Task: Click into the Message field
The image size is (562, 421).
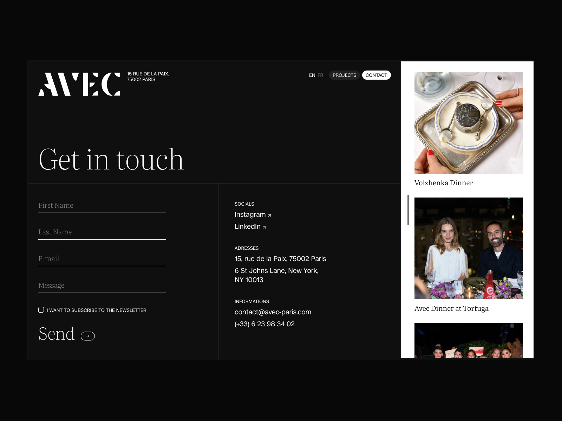Action: click(102, 286)
